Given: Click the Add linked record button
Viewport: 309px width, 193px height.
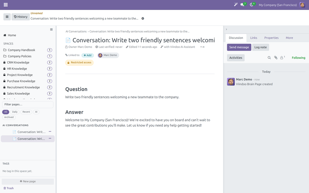Looking at the screenshot, I should click(88, 55).
